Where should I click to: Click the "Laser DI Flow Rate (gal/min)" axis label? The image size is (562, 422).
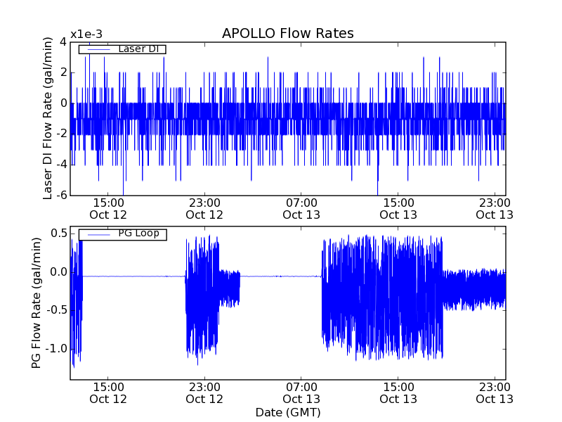[x=48, y=118]
